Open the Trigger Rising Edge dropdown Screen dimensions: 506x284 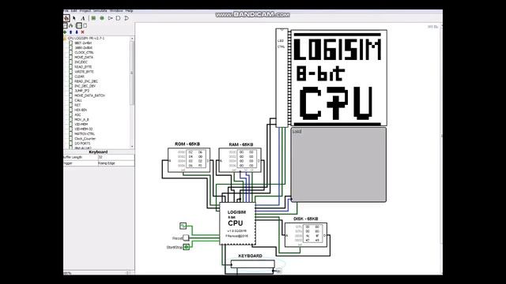pyautogui.click(x=116, y=163)
